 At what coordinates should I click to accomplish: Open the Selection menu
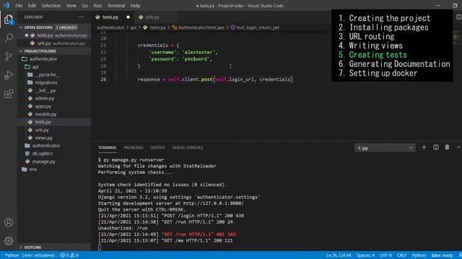(51, 6)
